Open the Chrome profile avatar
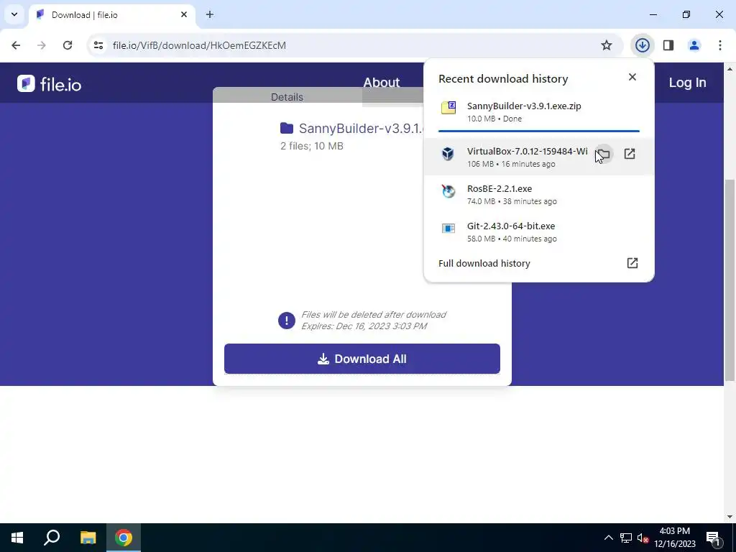Screen dimensions: 736x552 (x=694, y=45)
